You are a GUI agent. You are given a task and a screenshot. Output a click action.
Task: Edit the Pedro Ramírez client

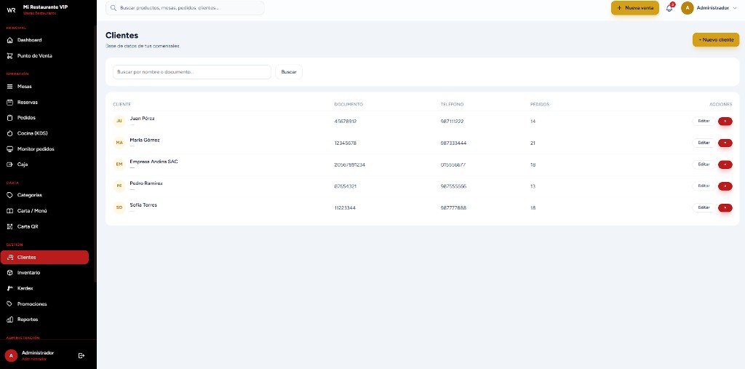(x=704, y=186)
